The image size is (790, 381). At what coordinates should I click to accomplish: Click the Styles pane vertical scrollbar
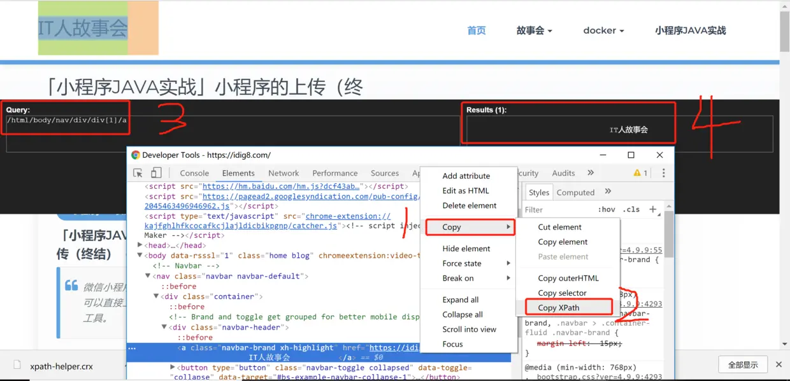tap(668, 235)
